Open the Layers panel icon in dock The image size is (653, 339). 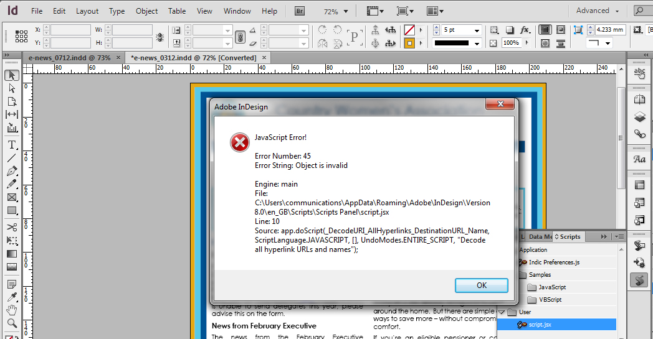click(x=639, y=117)
